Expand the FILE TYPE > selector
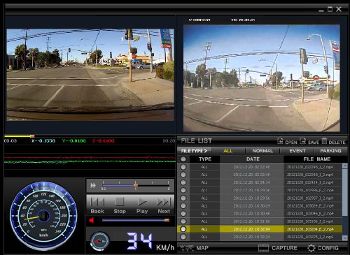The image size is (350, 255). [x=194, y=151]
